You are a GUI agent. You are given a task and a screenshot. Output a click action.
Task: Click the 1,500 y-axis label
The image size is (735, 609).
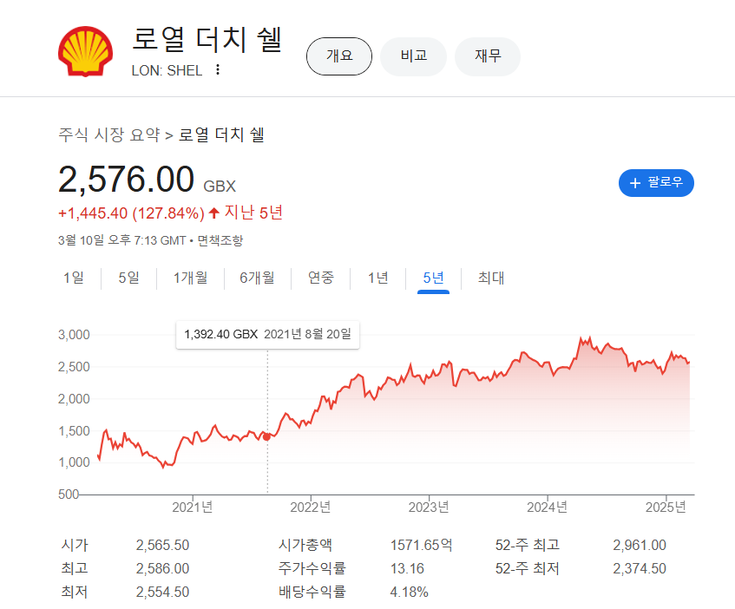tap(74, 431)
